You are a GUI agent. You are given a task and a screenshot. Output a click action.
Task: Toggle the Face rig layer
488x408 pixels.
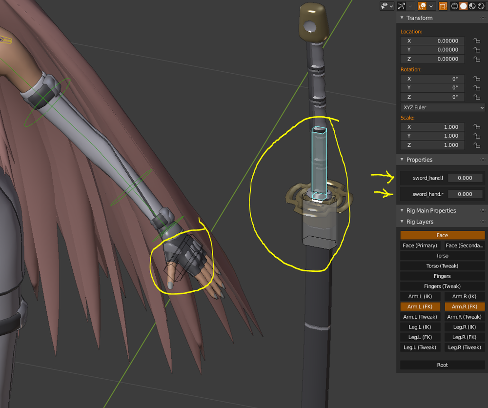442,235
